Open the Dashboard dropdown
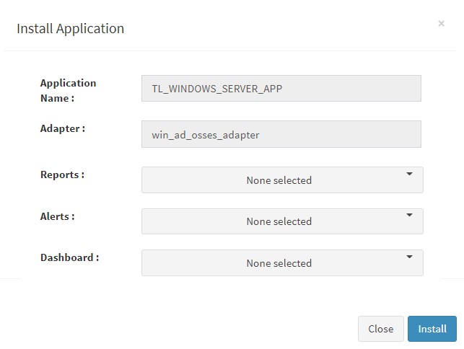Image resolution: width=464 pixels, height=349 pixels. (x=282, y=262)
